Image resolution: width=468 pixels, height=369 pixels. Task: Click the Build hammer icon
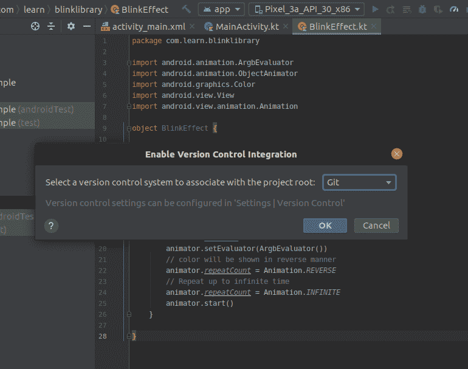pyautogui.click(x=186, y=9)
